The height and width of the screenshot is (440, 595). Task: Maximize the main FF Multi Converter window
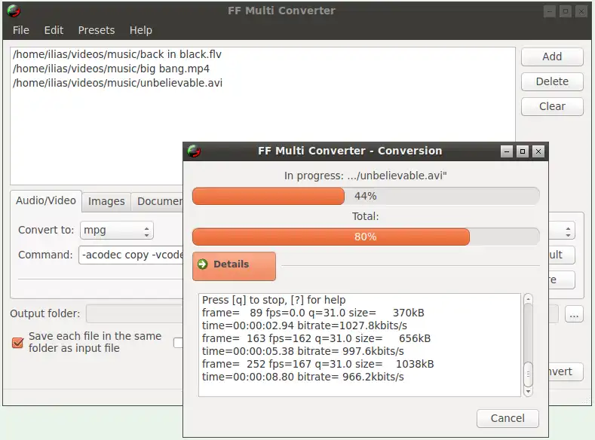[565, 11]
